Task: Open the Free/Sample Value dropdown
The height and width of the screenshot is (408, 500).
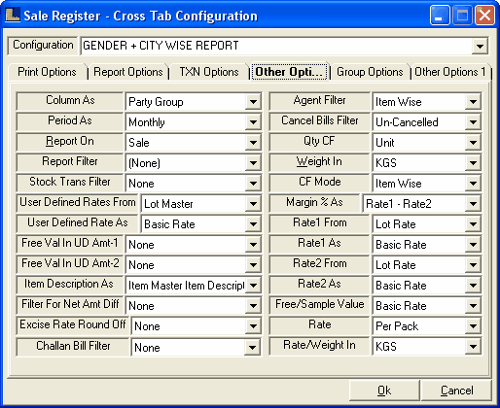Action: pos(473,306)
